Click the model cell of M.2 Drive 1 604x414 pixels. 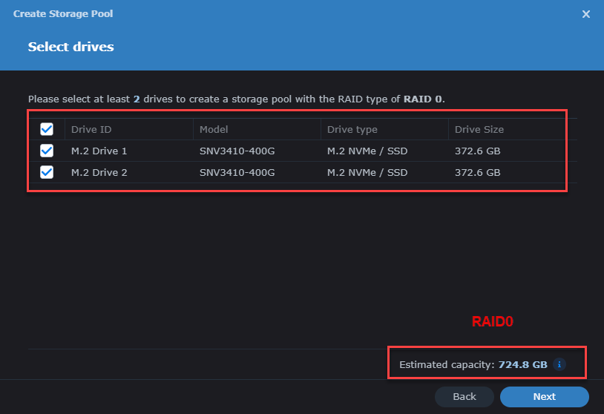237,151
